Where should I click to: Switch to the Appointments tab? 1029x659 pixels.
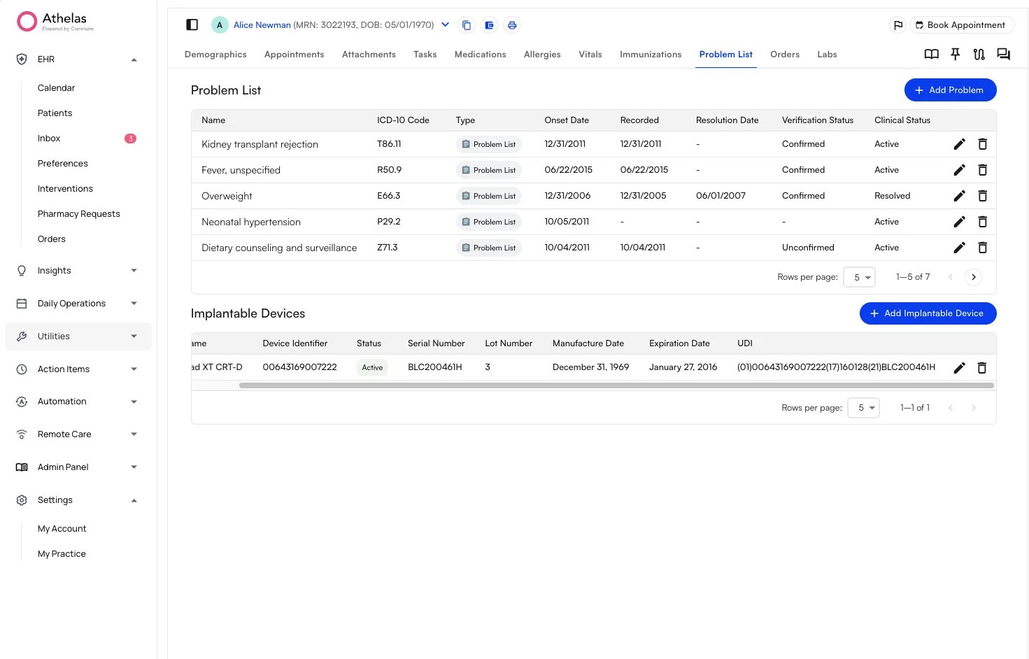pos(294,55)
